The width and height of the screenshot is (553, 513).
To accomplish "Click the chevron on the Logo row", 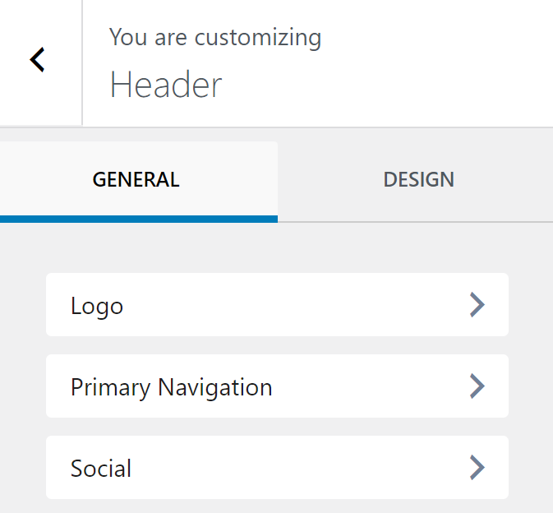I will [477, 305].
